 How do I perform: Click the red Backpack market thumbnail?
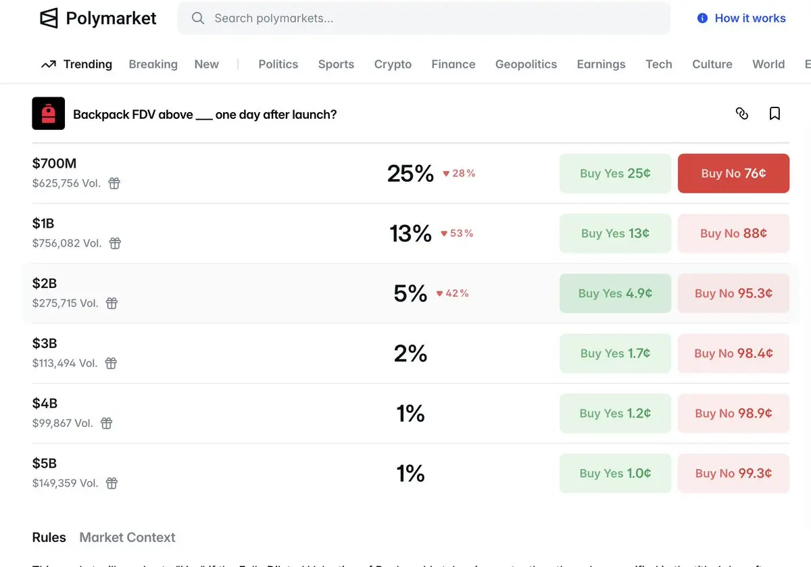(49, 114)
